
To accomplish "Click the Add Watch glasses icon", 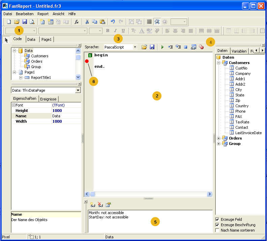I will pos(92,205).
